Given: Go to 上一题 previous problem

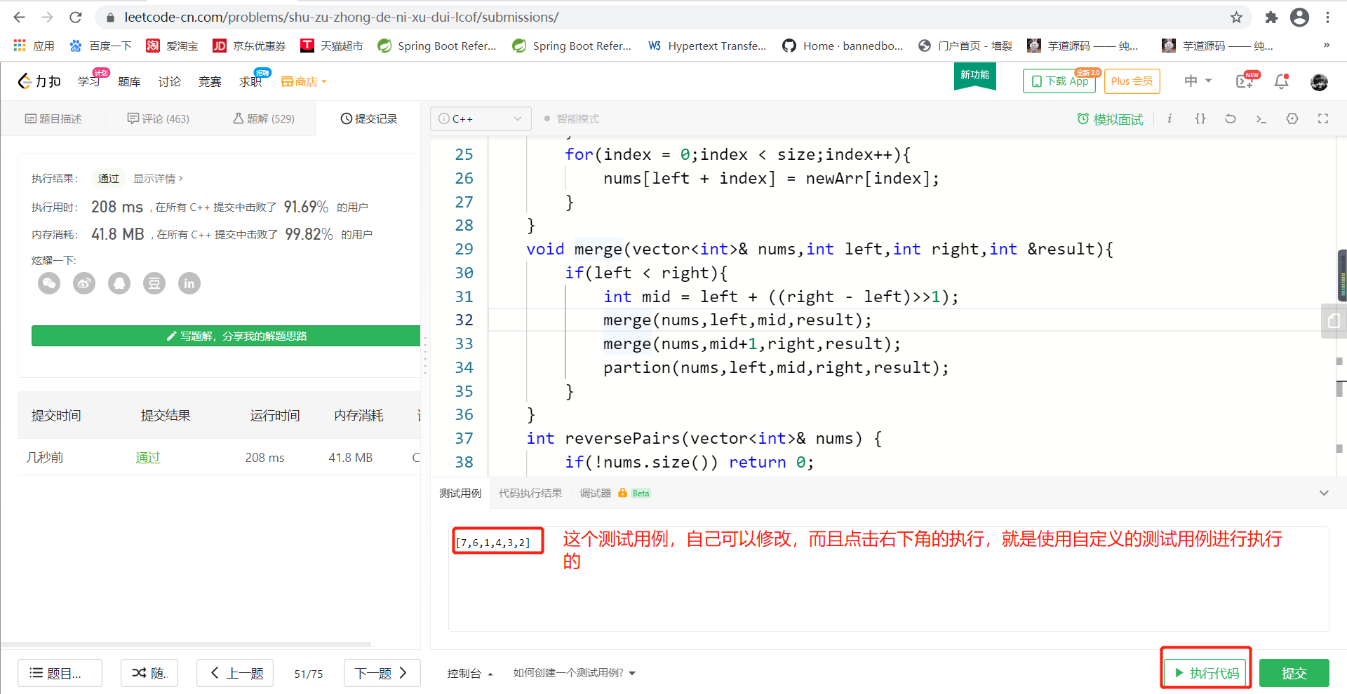Looking at the screenshot, I should click(x=235, y=673).
